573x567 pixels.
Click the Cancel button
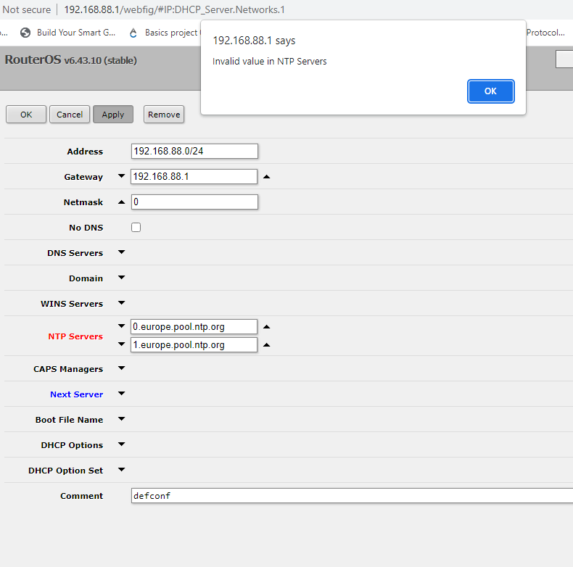(70, 115)
